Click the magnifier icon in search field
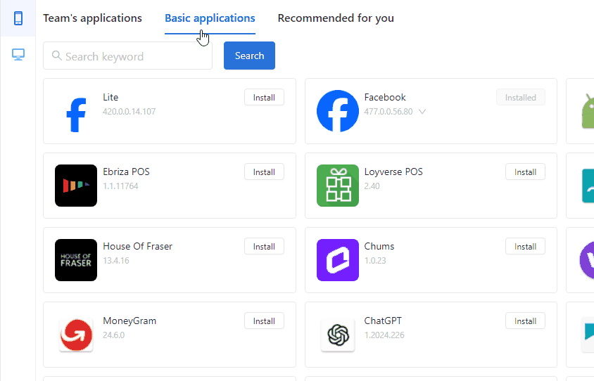The image size is (594, 381). pos(57,56)
